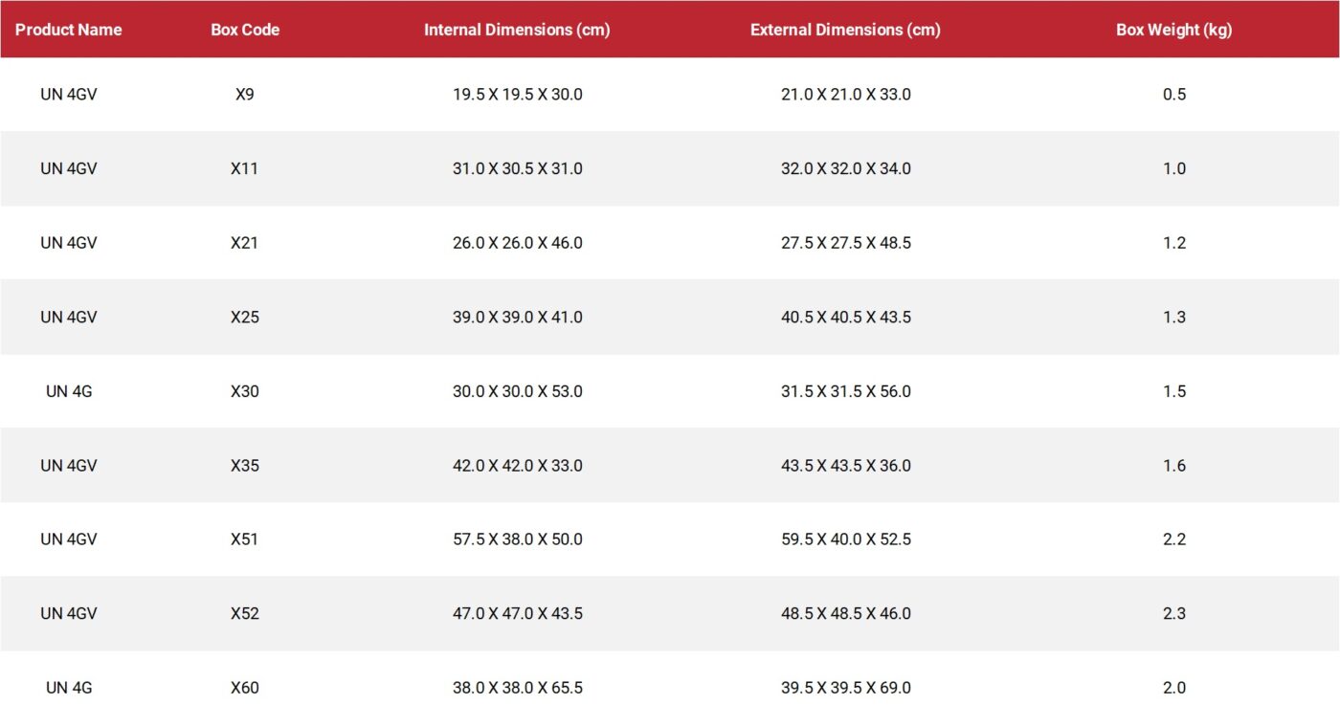The height and width of the screenshot is (726, 1340).
Task: Select box code X11
Action: pyautogui.click(x=245, y=168)
